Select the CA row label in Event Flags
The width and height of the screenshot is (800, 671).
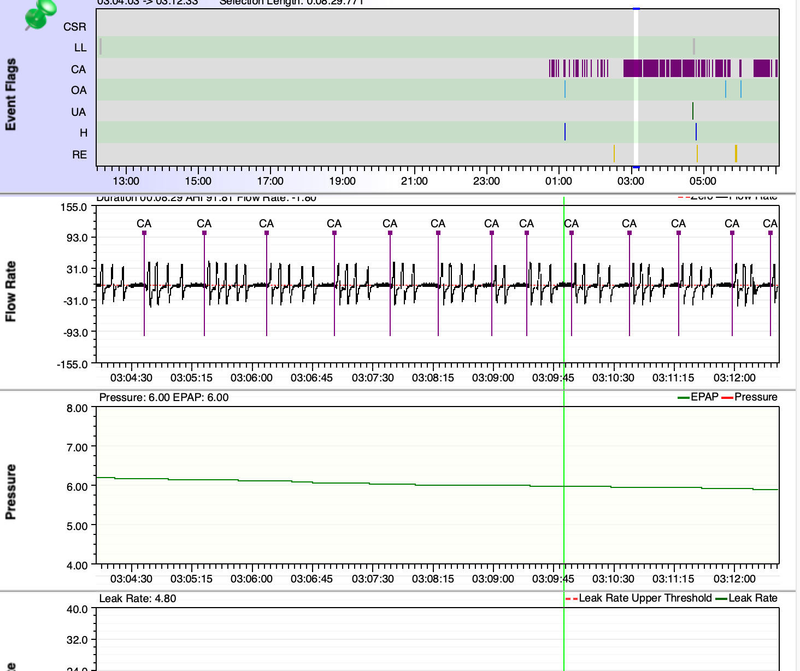point(79,69)
